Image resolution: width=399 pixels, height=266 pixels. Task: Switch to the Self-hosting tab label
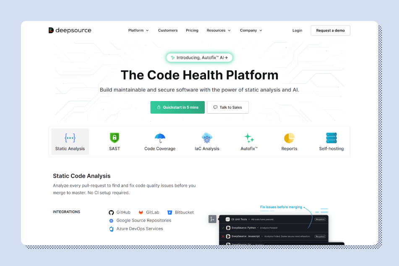pyautogui.click(x=331, y=149)
